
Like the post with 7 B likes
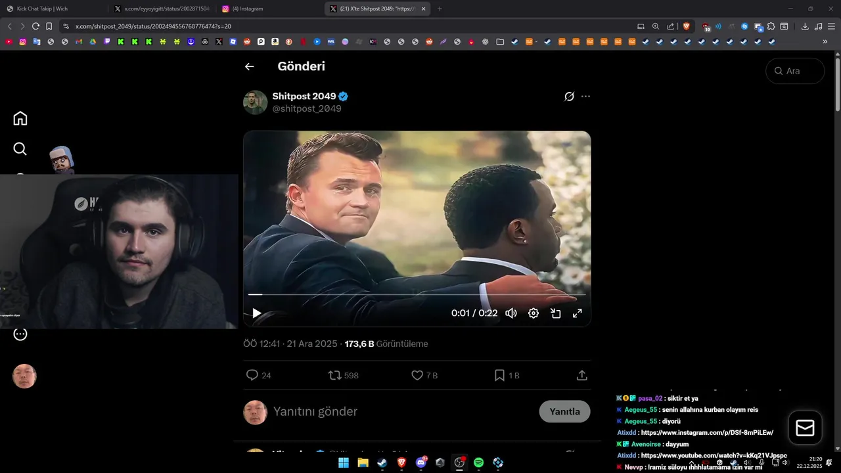click(424, 375)
